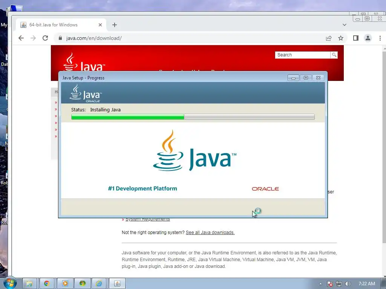
Task: Select the Java installer taskbar button
Action: [117, 284]
